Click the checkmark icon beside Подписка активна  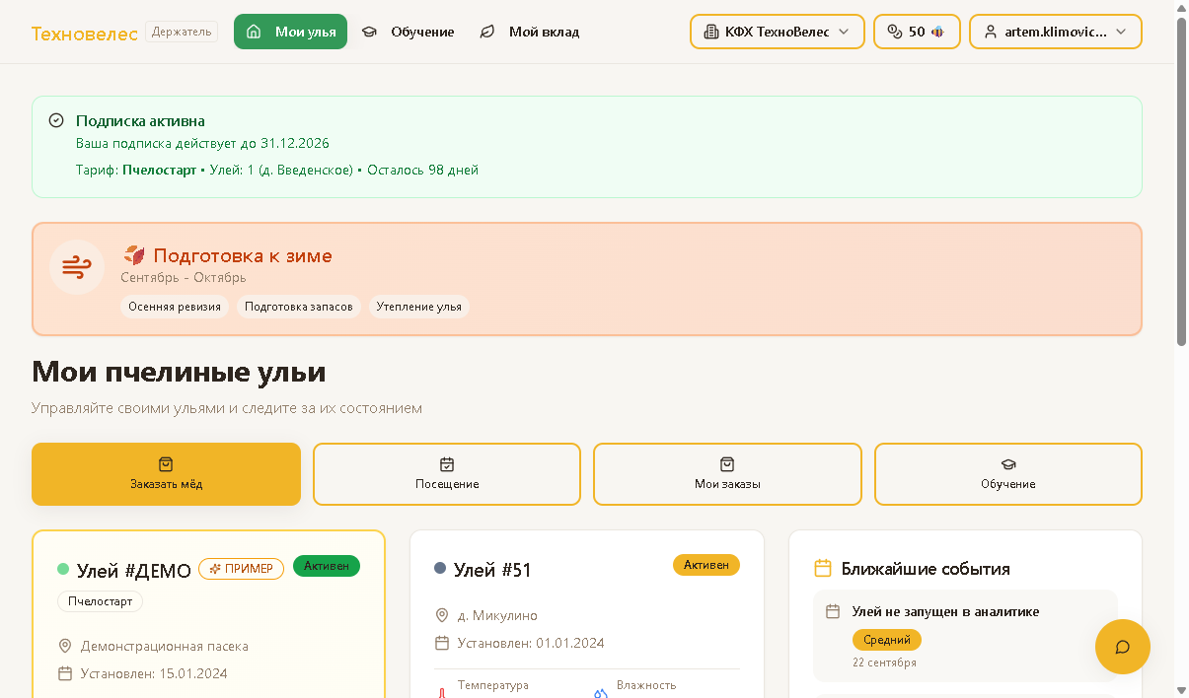(56, 120)
